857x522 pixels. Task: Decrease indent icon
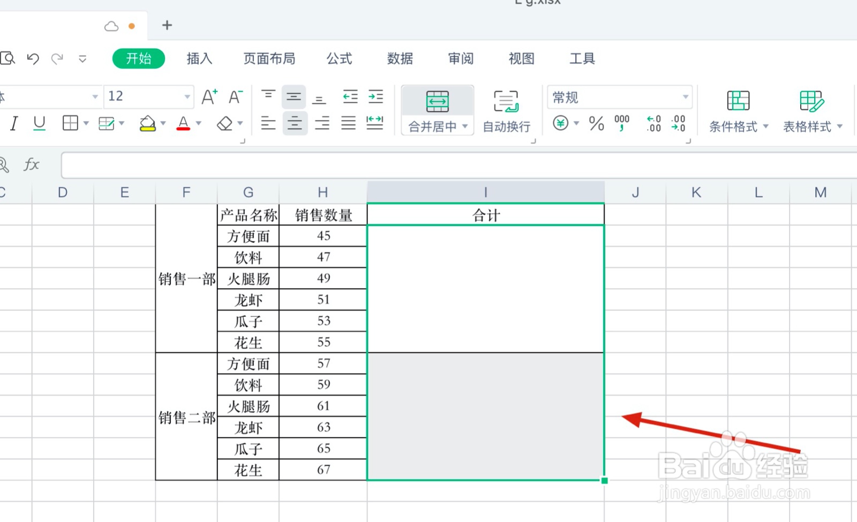(350, 97)
